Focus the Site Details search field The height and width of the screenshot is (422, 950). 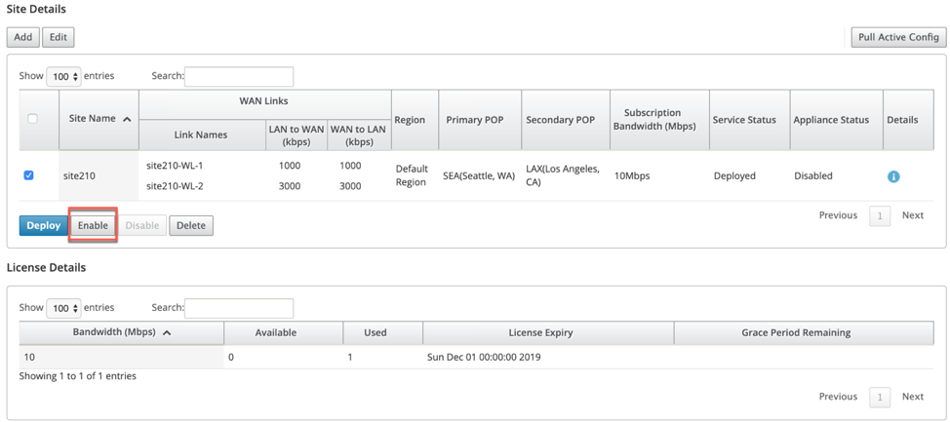click(x=239, y=77)
